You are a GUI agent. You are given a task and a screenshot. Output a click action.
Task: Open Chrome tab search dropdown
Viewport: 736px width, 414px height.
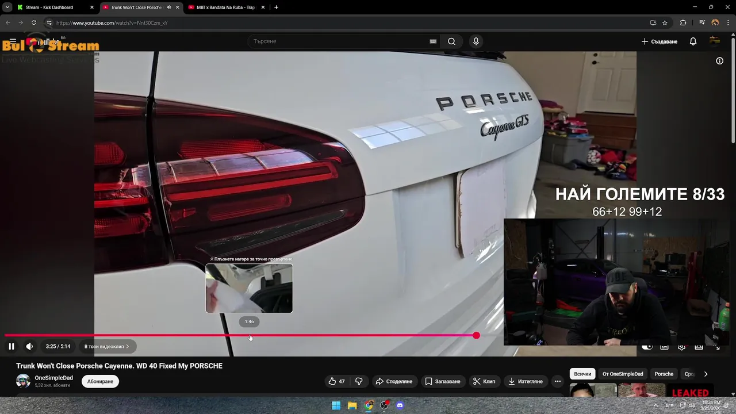point(7,7)
